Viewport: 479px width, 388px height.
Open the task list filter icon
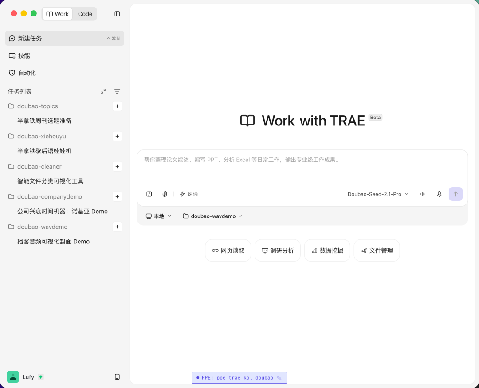click(117, 91)
